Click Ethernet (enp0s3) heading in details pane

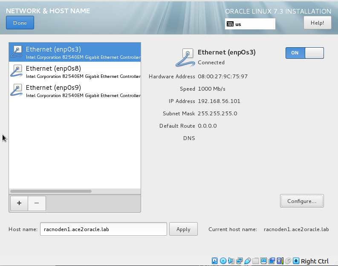227,52
